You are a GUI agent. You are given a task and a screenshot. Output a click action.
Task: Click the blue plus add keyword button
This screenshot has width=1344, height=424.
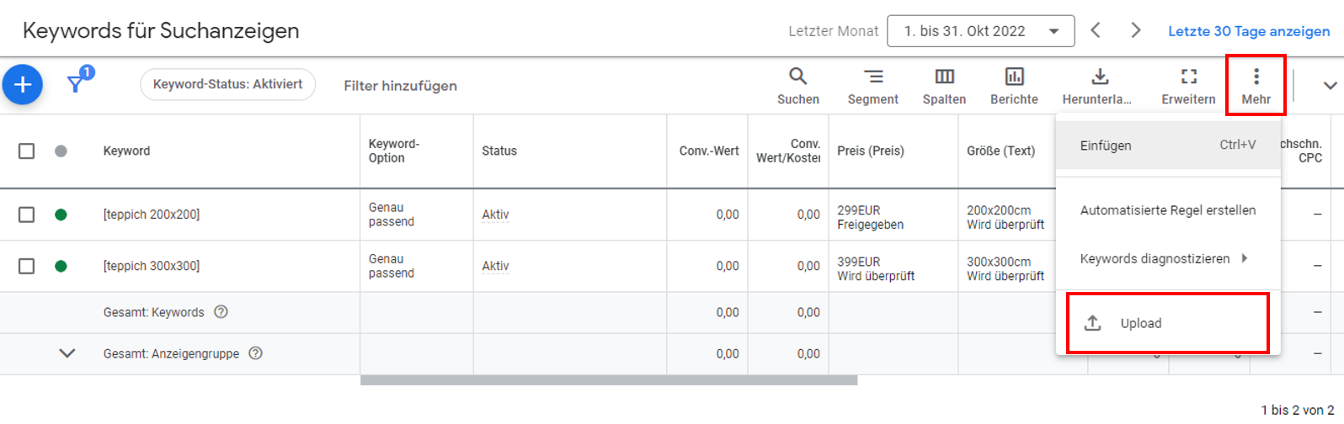tap(23, 85)
